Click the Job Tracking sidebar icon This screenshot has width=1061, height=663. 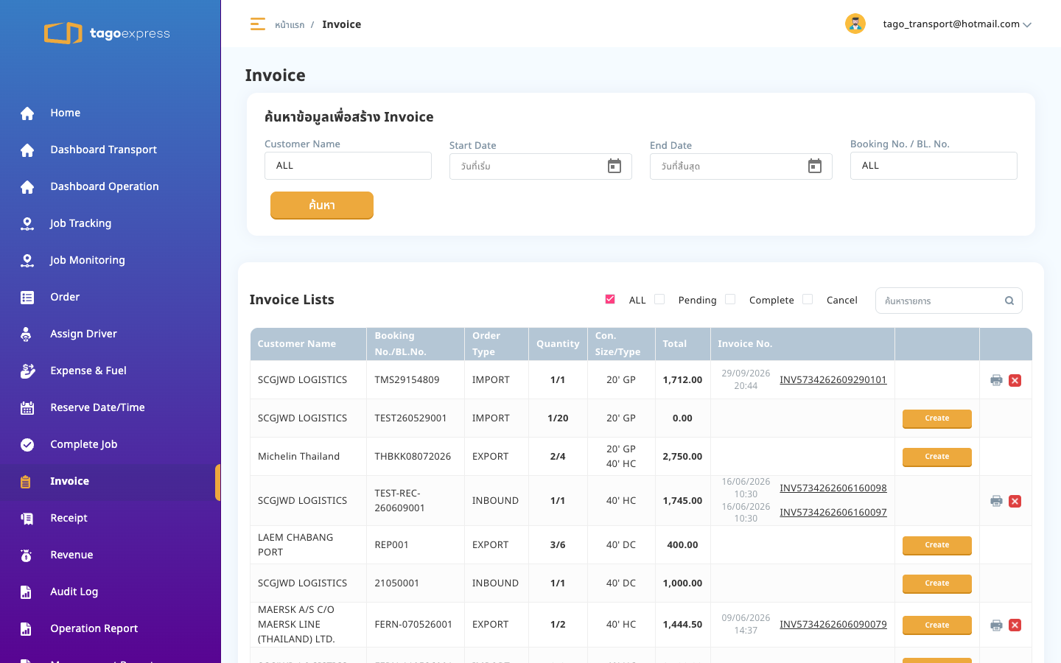click(x=27, y=223)
